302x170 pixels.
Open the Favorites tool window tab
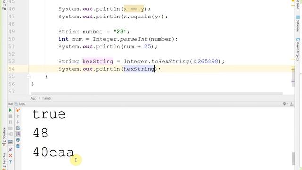pyautogui.click(x=4, y=161)
